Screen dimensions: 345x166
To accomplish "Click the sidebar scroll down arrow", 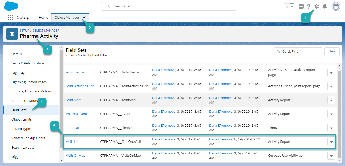I will (61, 160).
